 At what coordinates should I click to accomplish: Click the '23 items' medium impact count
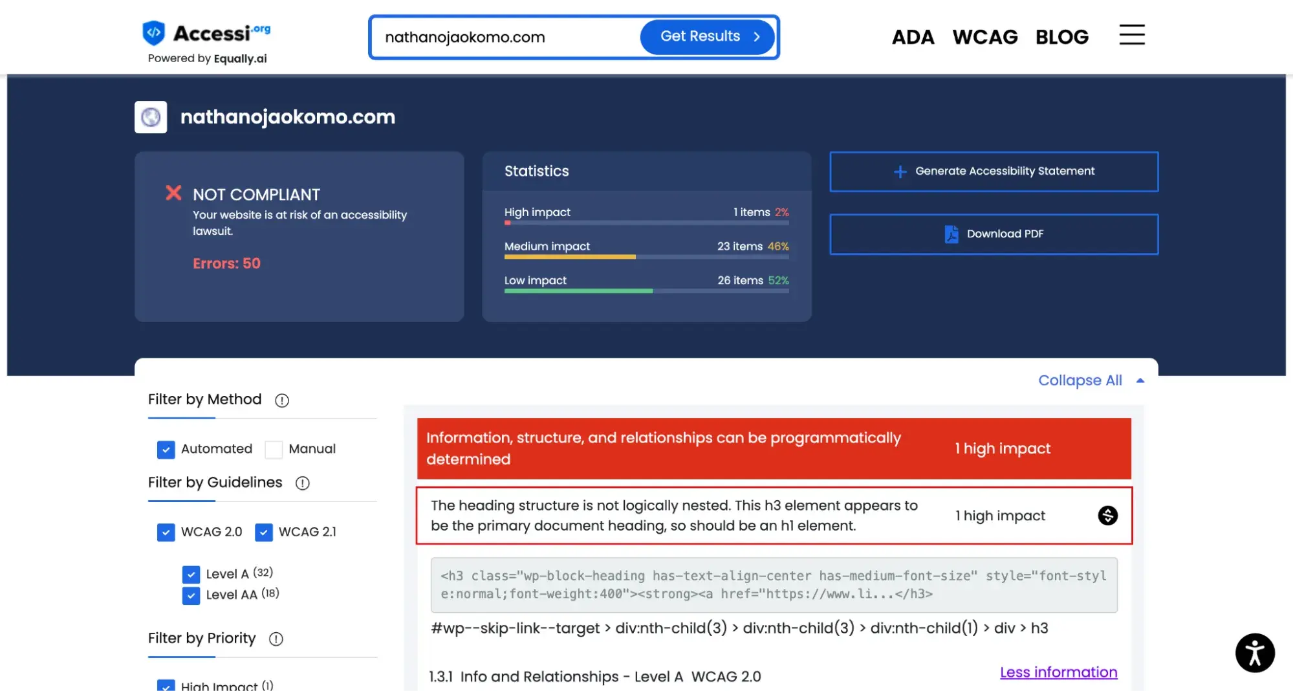point(740,247)
